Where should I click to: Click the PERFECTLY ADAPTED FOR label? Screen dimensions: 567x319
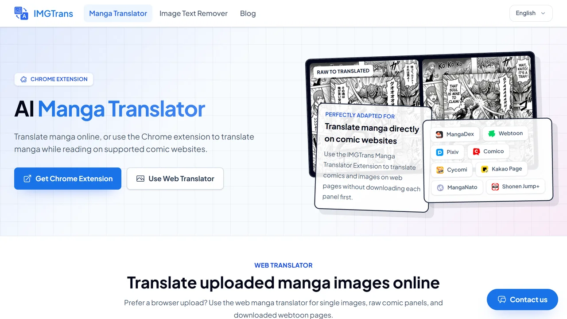(x=360, y=116)
